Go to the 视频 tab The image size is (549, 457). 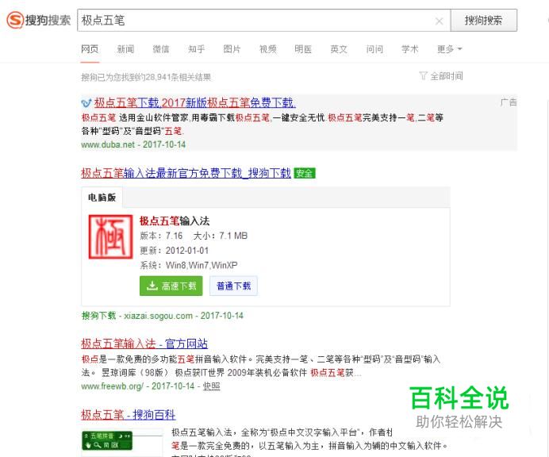268,49
